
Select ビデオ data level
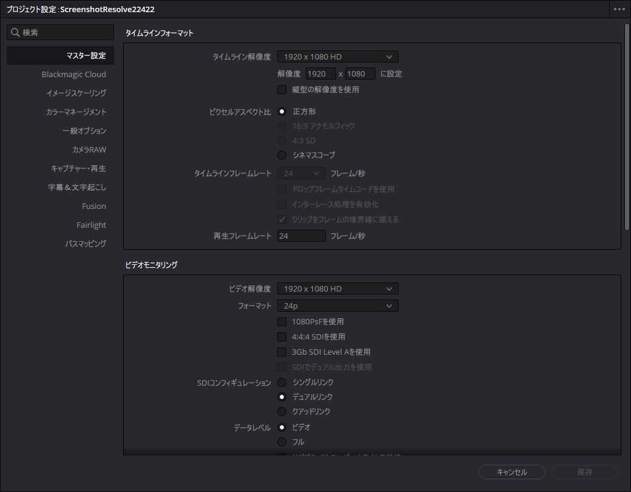coord(282,428)
